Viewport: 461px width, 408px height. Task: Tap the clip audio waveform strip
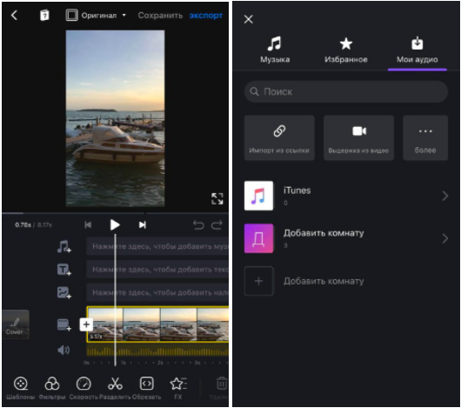157,351
